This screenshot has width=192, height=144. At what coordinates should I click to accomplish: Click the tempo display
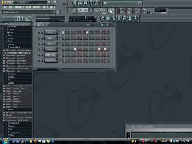(100, 10)
